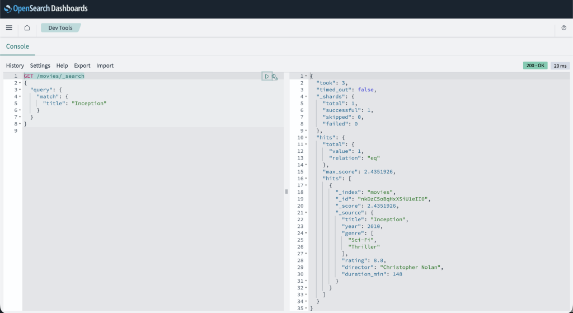Fold the "_source" object in response
This screenshot has width=573, height=313.
[x=306, y=213]
